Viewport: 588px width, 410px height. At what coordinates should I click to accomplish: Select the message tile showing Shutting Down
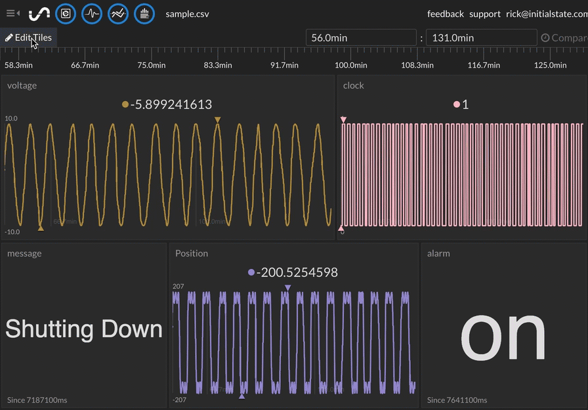click(84, 328)
